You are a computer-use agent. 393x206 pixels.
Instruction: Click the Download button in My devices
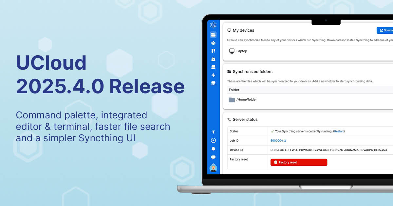click(x=385, y=30)
